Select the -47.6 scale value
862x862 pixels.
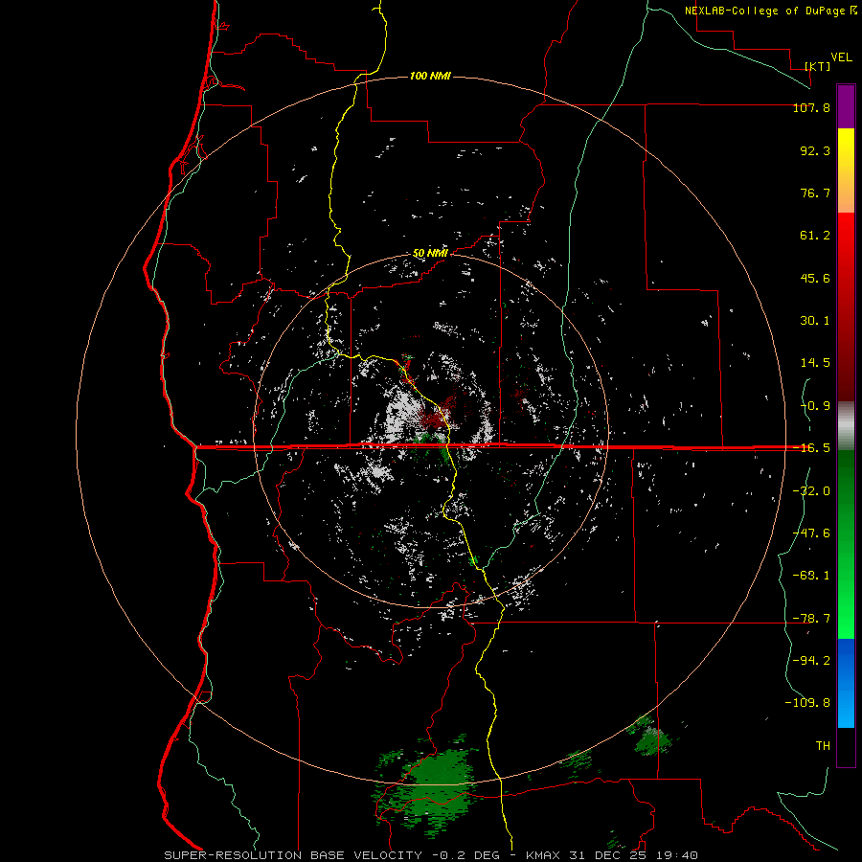(x=811, y=533)
